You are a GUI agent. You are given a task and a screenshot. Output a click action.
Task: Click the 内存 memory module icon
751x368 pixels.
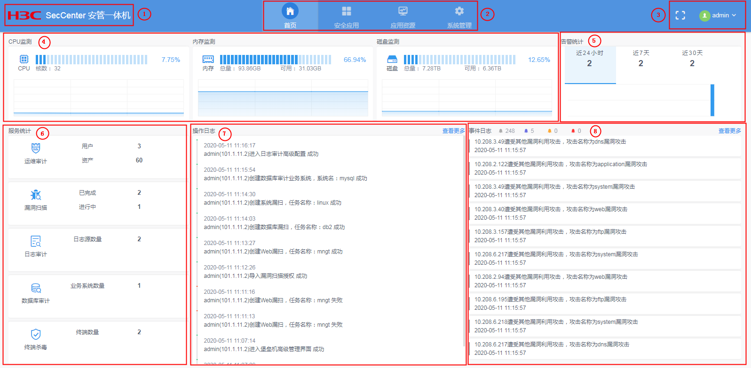tap(208, 59)
